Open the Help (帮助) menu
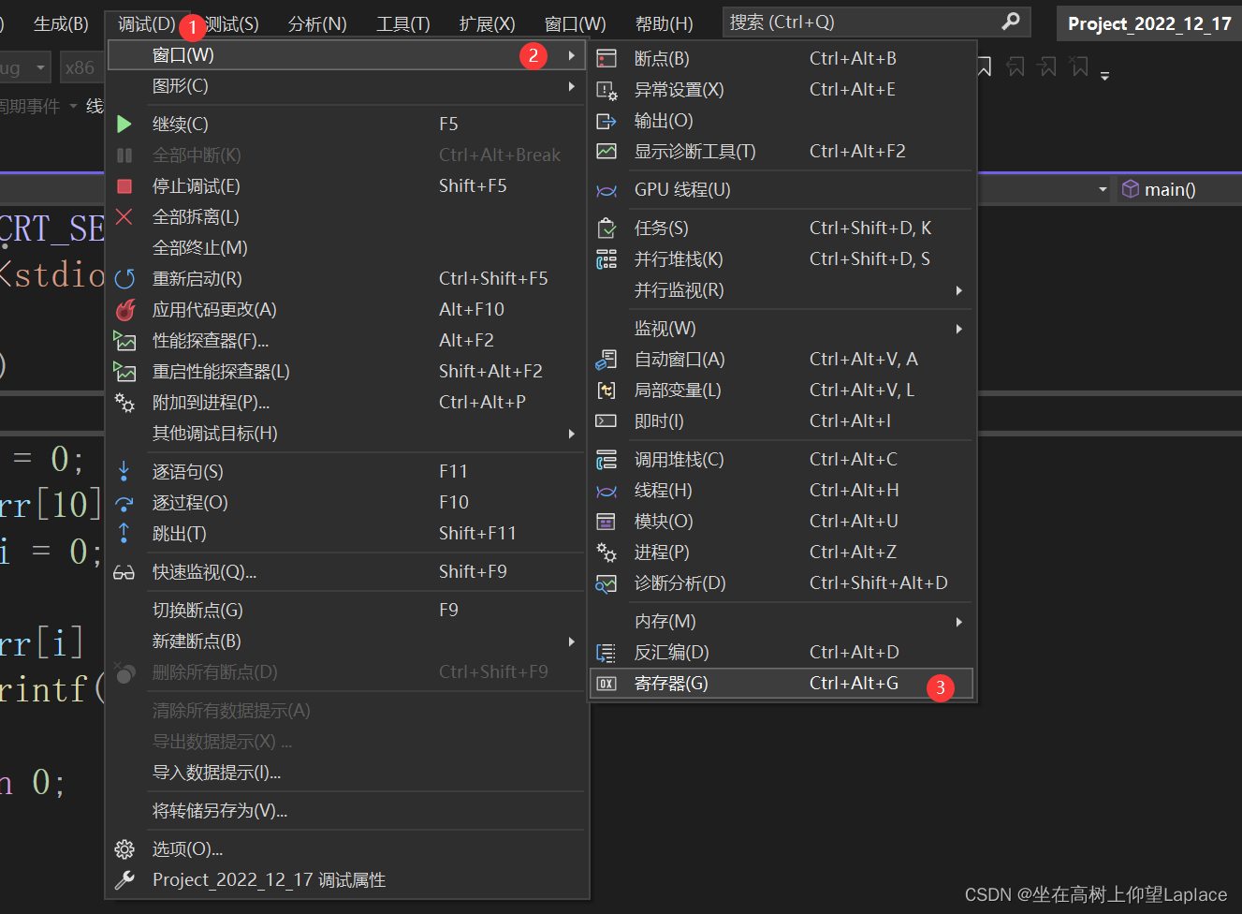This screenshot has height=914, width=1242. [665, 23]
